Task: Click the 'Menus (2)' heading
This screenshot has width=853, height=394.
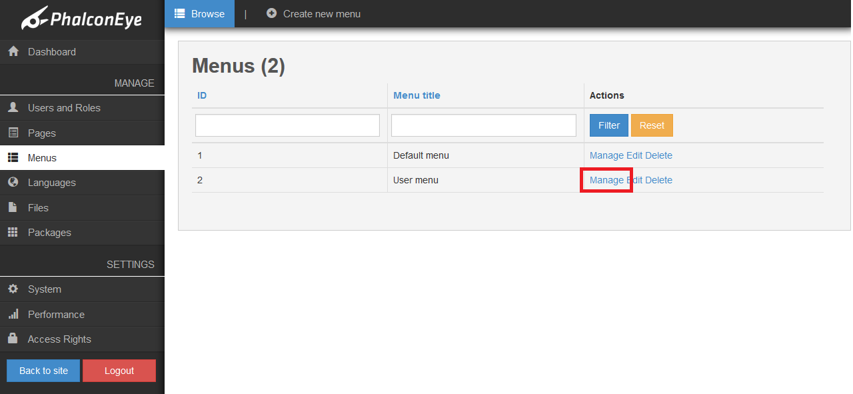Action: click(x=239, y=66)
